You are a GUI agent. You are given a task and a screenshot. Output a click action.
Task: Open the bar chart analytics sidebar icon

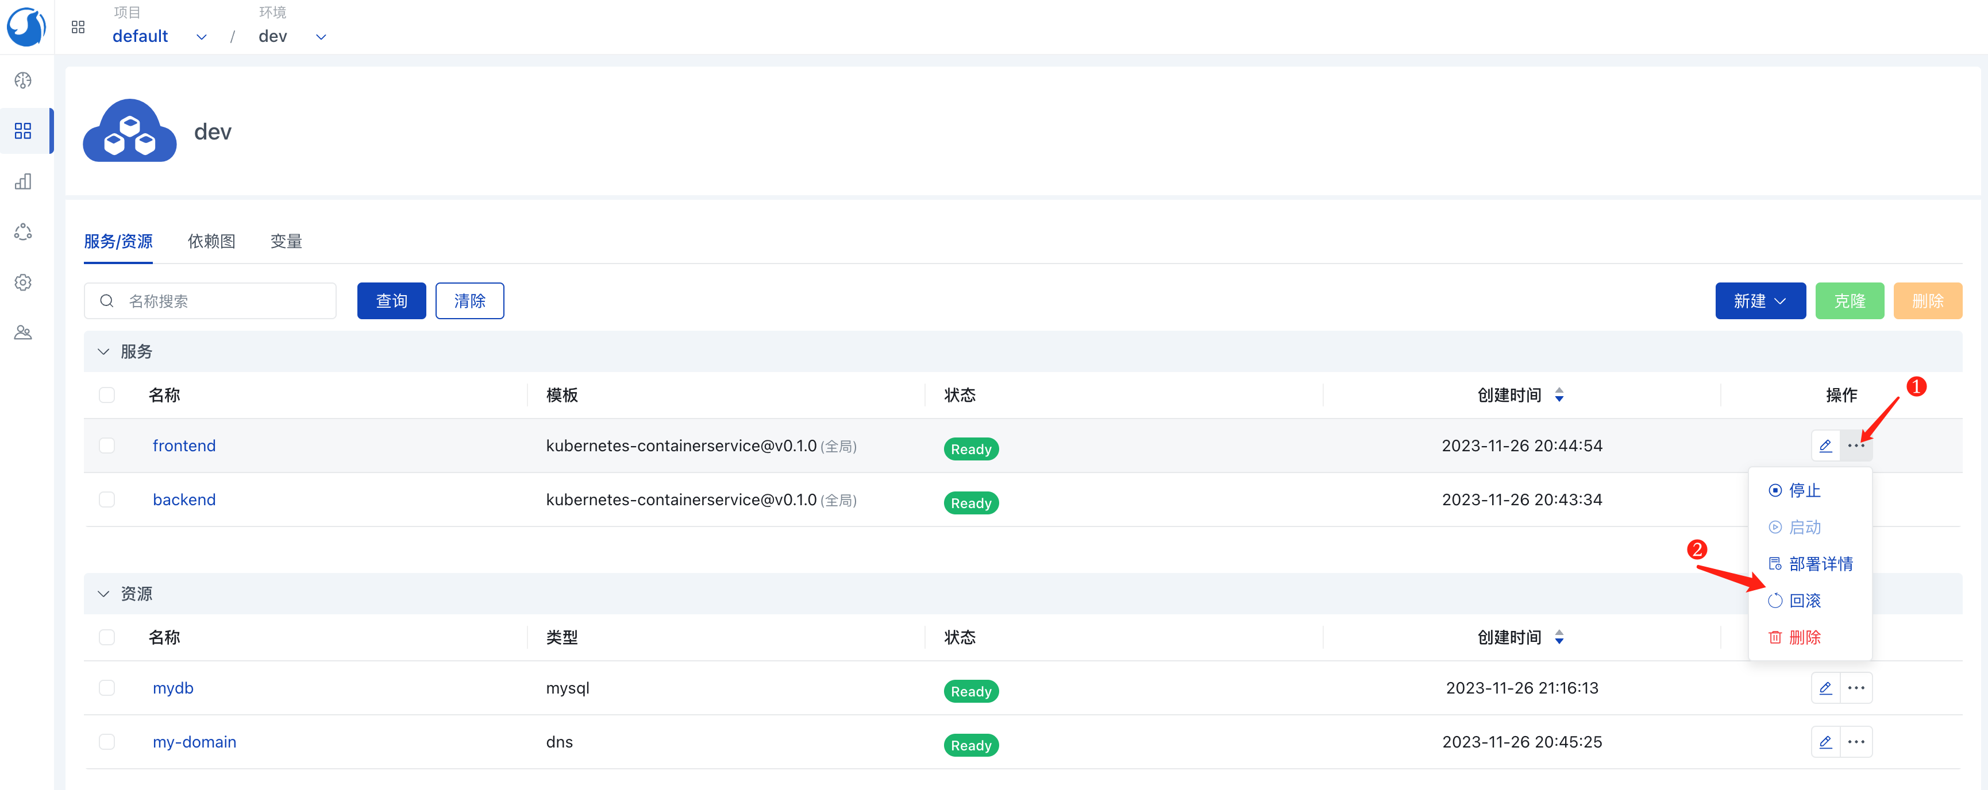23,181
